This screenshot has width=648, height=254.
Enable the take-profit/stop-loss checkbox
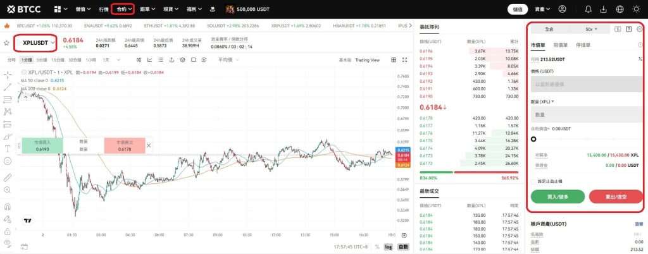coord(533,181)
